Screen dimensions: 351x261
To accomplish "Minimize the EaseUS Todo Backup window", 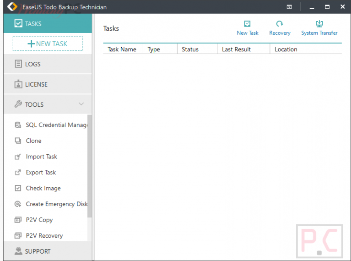I will pyautogui.click(x=312, y=7).
